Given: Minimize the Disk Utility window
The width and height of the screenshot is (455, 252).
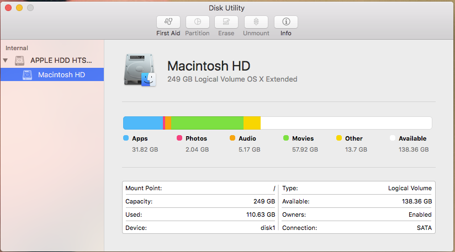Looking at the screenshot, I should (x=19, y=8).
